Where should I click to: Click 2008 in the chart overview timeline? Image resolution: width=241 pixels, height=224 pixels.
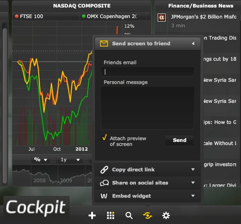click(x=40, y=181)
